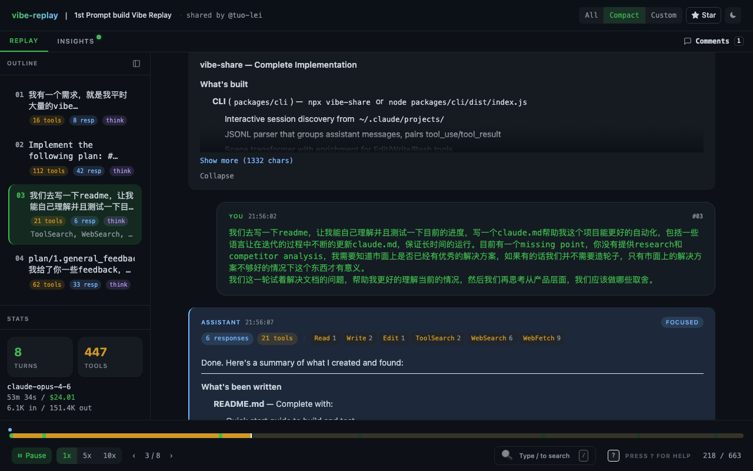This screenshot has height=471, width=753.
Task: Open Comments via the speech bubble icon
Action: coord(688,41)
